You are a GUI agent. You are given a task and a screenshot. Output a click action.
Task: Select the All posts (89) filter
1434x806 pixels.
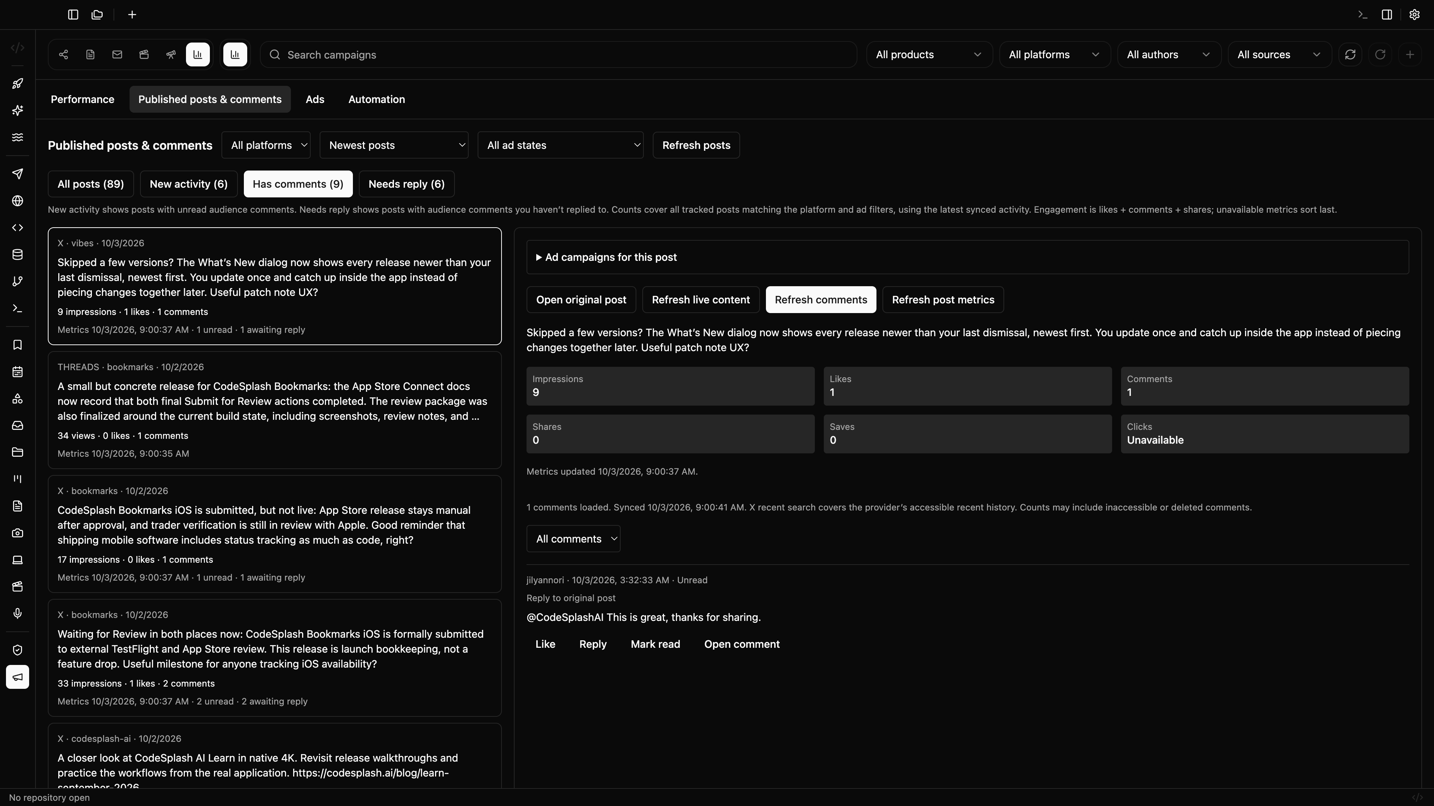coord(91,184)
